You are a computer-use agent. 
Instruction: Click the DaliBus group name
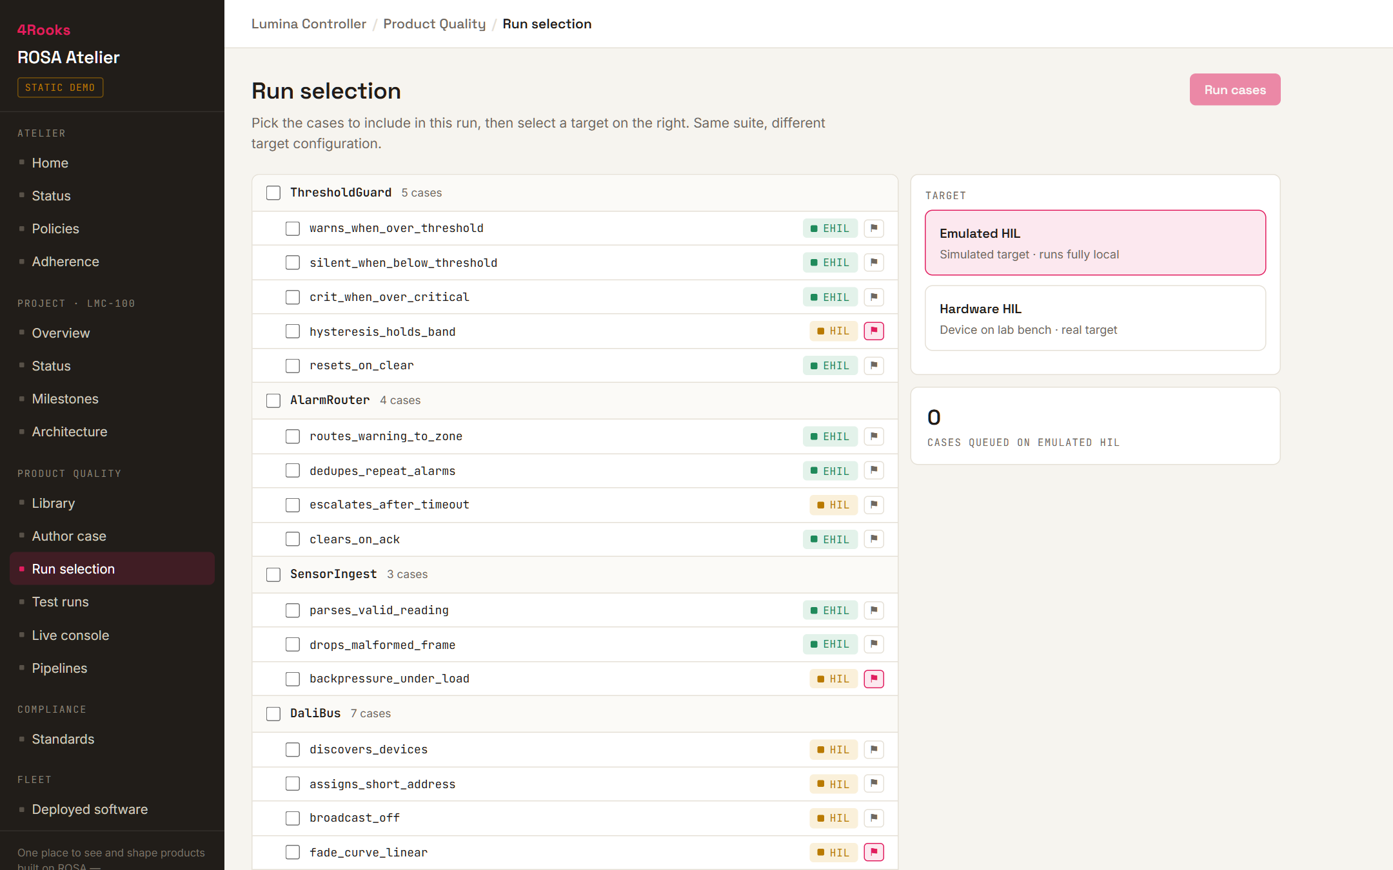[315, 713]
